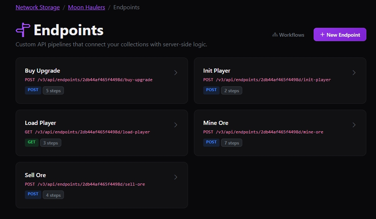Image resolution: width=376 pixels, height=219 pixels.
Task: Click the plus icon in New Endpoint
Action: tap(322, 34)
